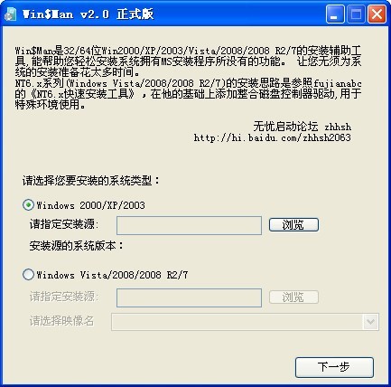Click the 无忧启动论坛 zhhsh author text

coord(302,127)
